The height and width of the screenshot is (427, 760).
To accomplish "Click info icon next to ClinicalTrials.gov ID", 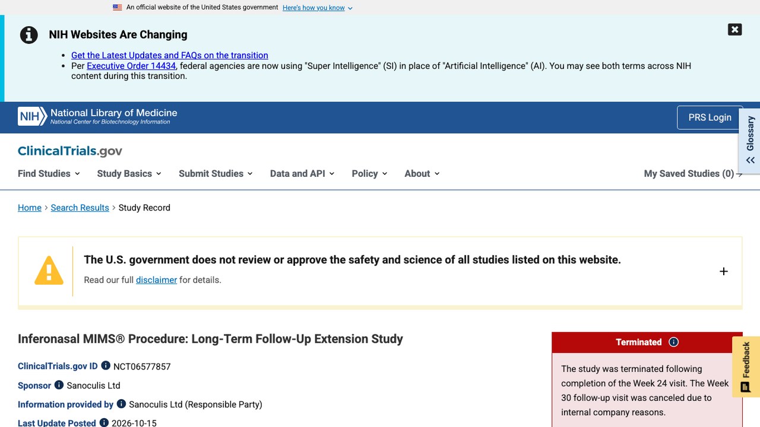I will (x=106, y=365).
